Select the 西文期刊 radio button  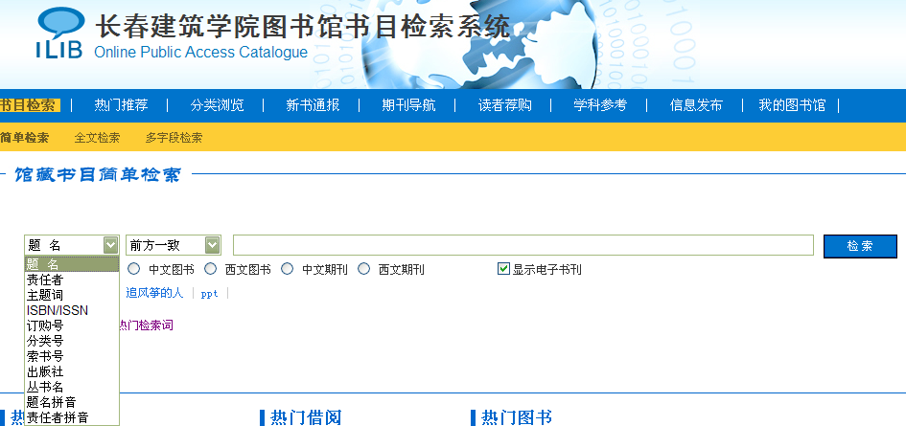pyautogui.click(x=364, y=269)
